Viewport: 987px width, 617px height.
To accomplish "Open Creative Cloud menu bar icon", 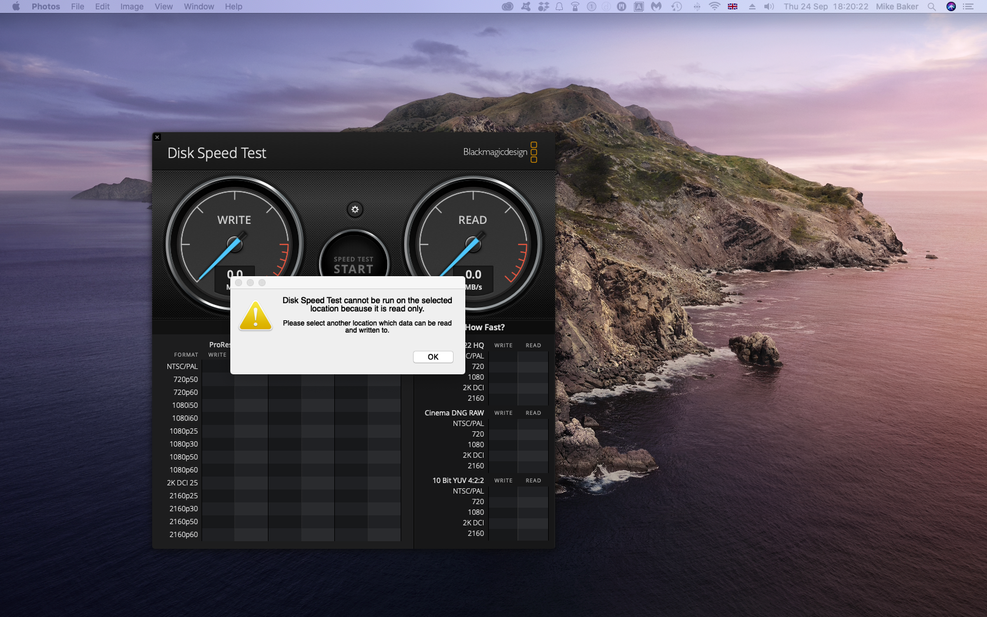I will coord(508,6).
